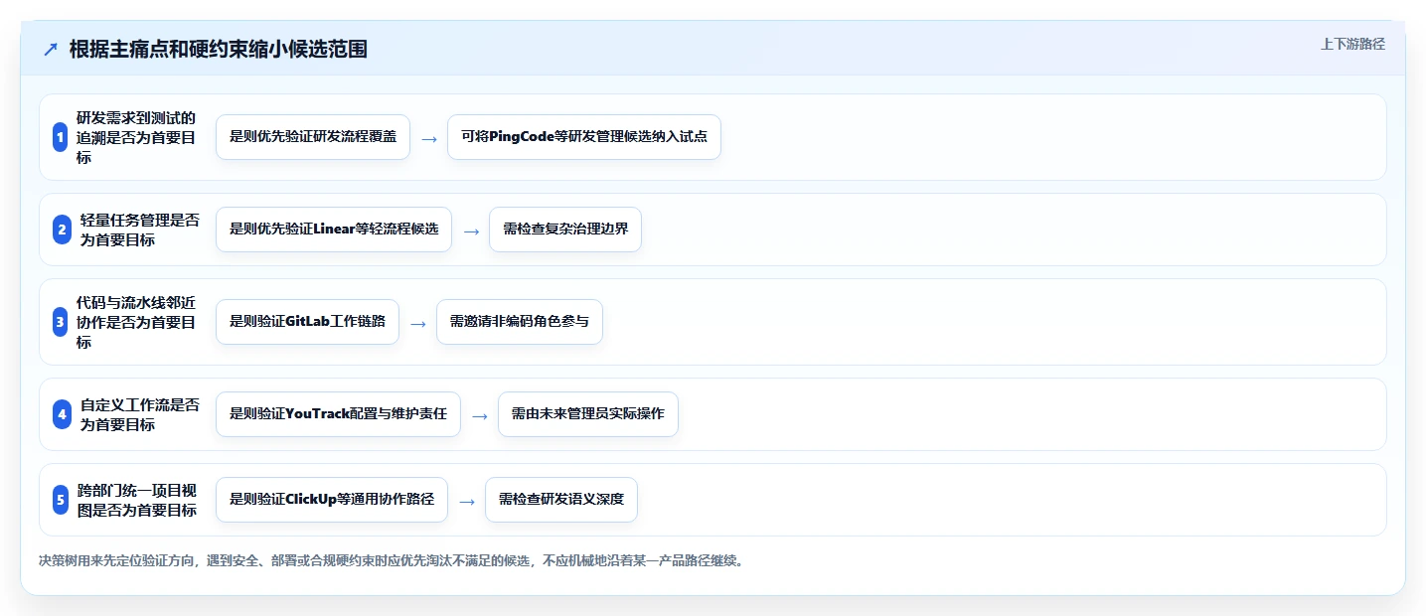
Task: Select question 跨部门统一项目视图是否为首要目标
Action: (136, 500)
